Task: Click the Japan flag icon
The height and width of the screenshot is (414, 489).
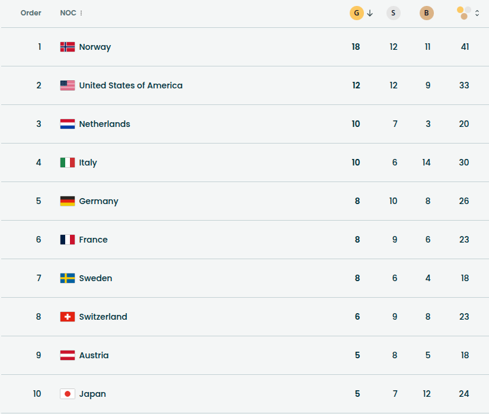Action: point(68,394)
